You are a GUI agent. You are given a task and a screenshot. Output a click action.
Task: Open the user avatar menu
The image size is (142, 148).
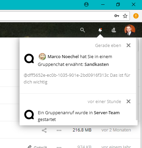point(130,30)
